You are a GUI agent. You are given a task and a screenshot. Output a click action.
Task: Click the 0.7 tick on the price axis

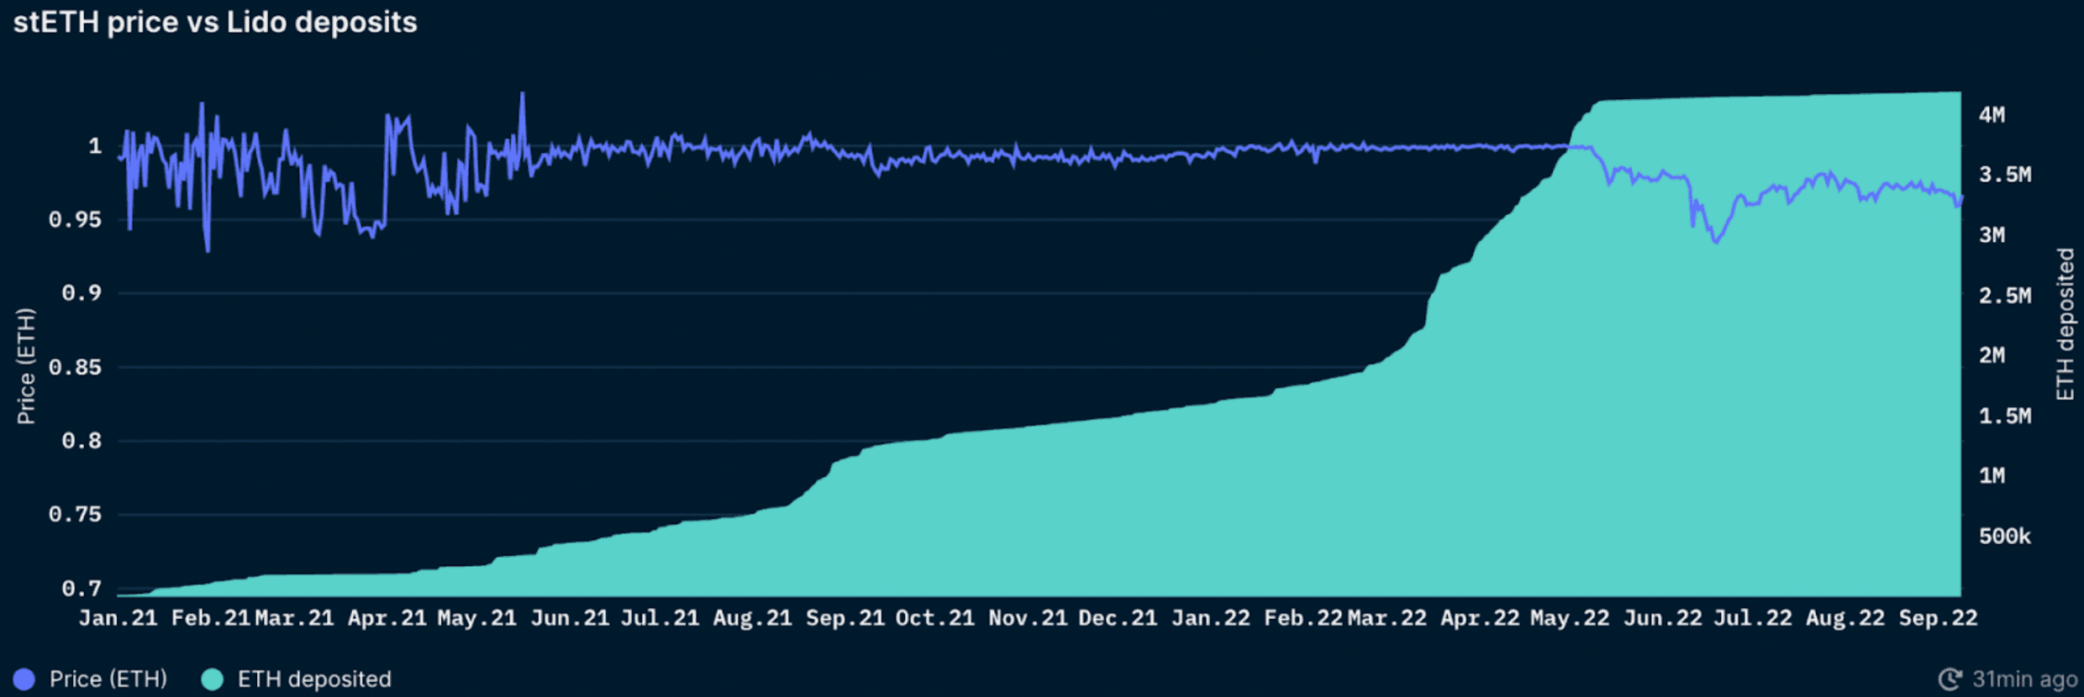pos(82,589)
